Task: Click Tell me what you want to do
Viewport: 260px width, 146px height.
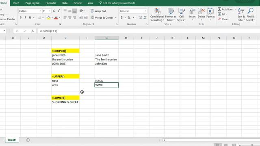Action: (117, 3)
